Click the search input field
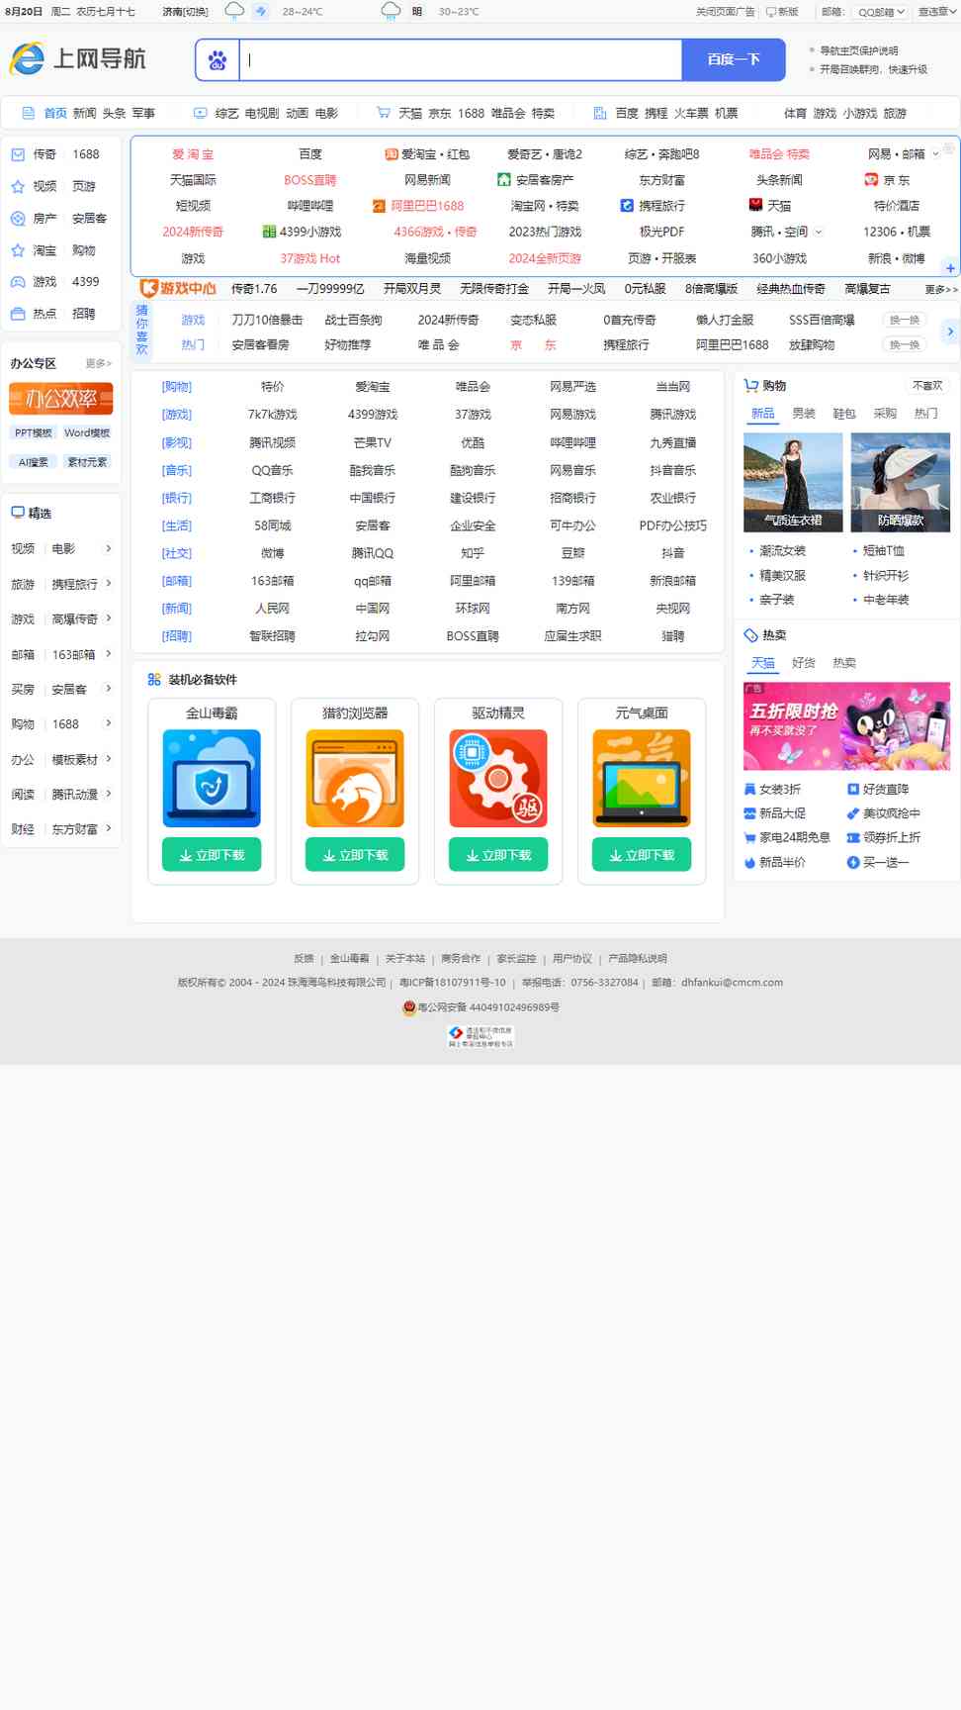Viewport: 961px width, 1710px height. [x=461, y=60]
